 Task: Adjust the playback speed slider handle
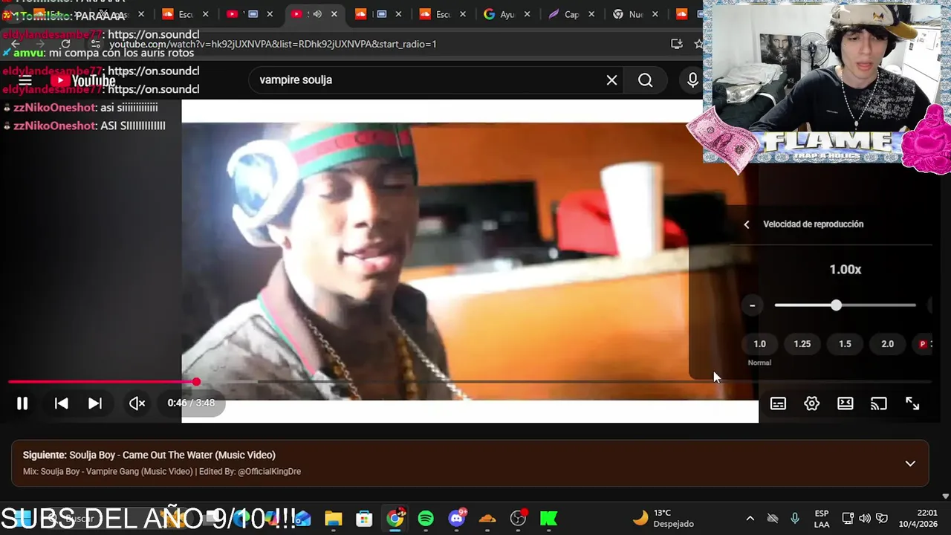837,305
